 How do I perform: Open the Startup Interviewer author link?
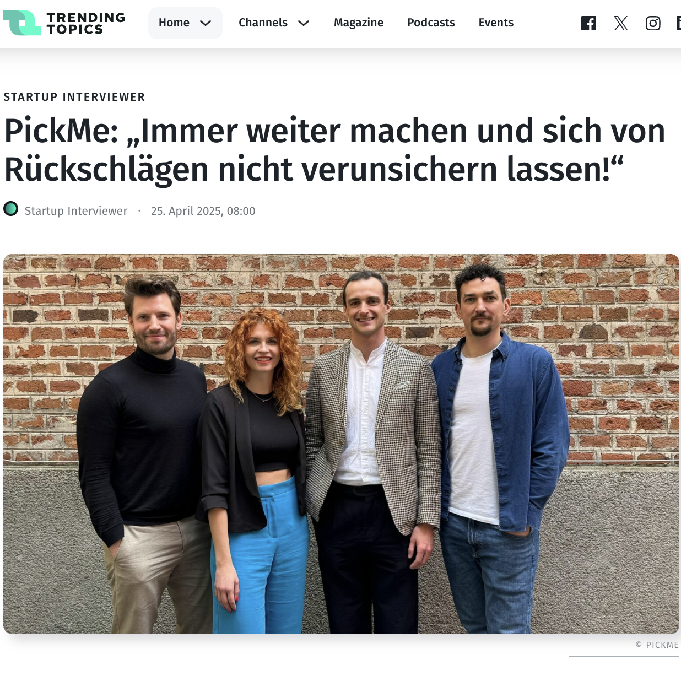pos(76,211)
